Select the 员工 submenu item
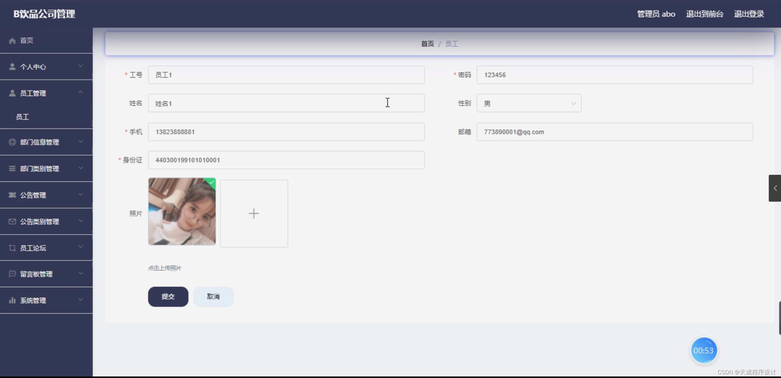 [22, 117]
